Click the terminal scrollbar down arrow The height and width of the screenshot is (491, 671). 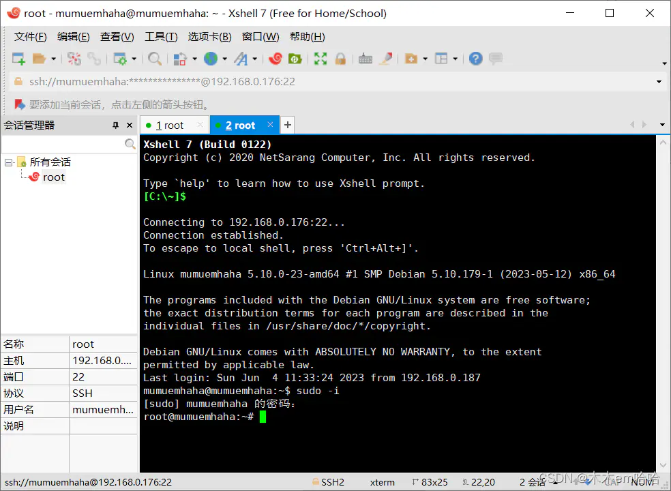click(x=663, y=465)
